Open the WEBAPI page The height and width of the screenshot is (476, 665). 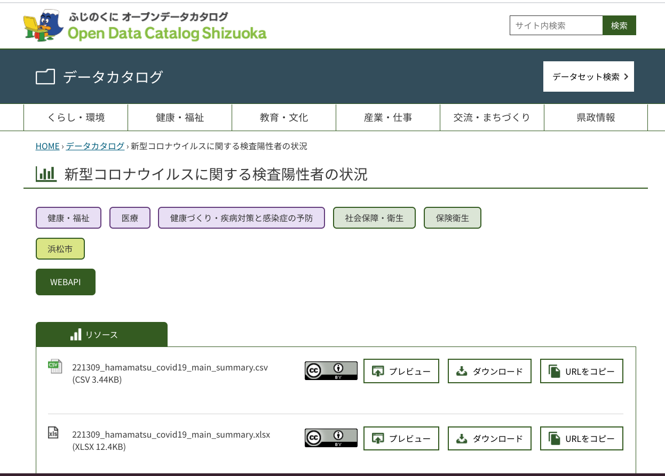65,281
